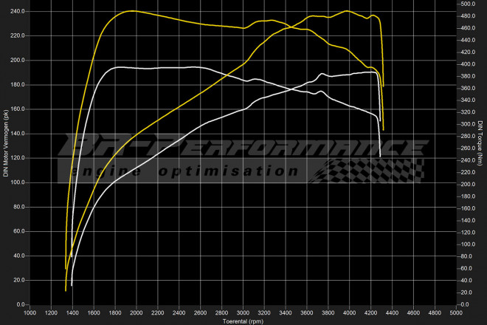Click the 20 label on right torque axis
The image size is (487, 325).
pyautogui.click(x=466, y=292)
